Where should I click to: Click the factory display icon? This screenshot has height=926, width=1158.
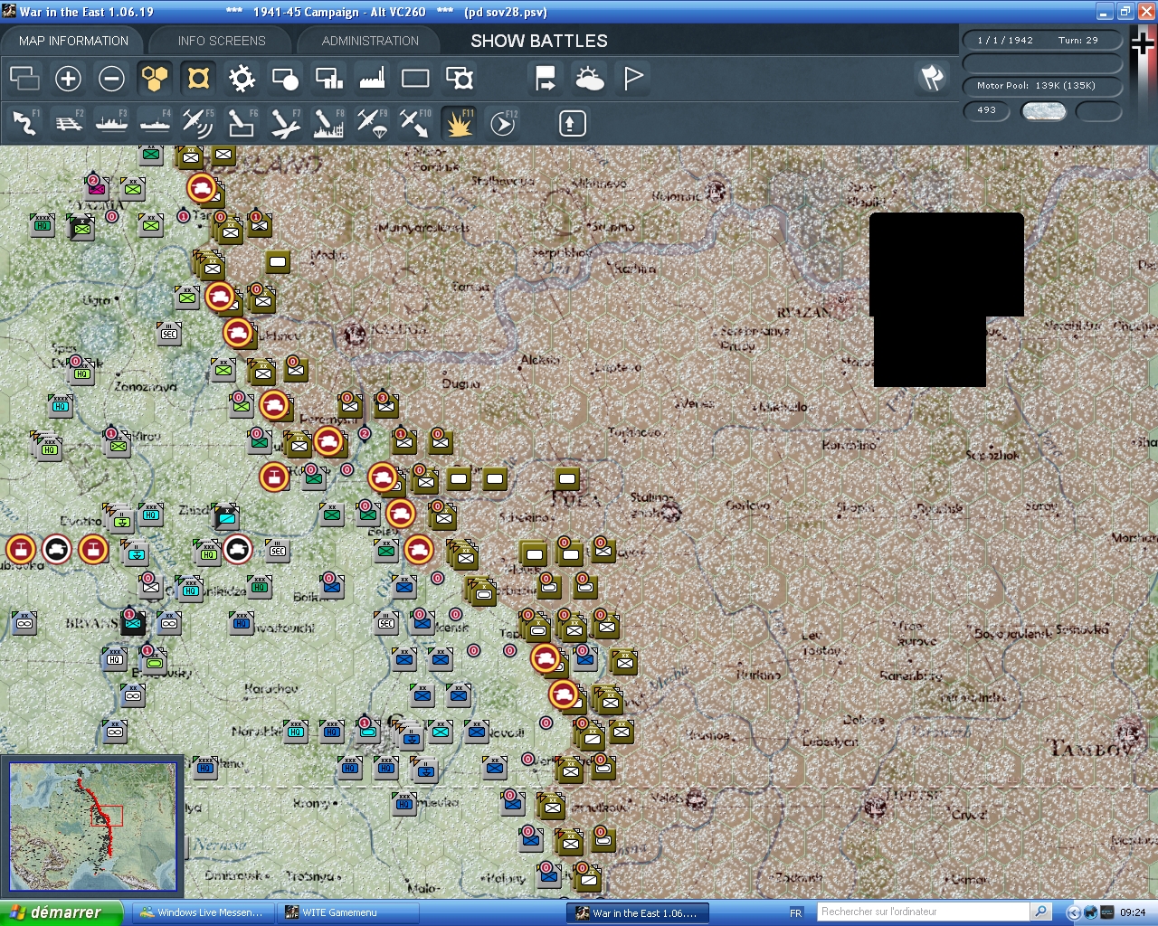(372, 79)
